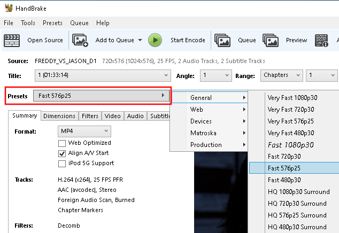Select the Very Fast 720p30 preset
The height and width of the screenshot is (233, 339).
tap(294, 110)
